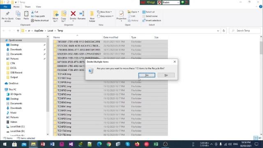Select This PC in navigation pane

pyautogui.click(x=12, y=90)
